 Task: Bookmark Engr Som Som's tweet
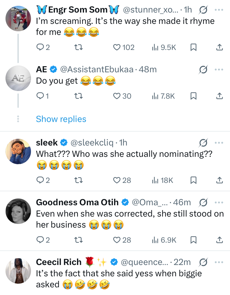(x=194, y=47)
